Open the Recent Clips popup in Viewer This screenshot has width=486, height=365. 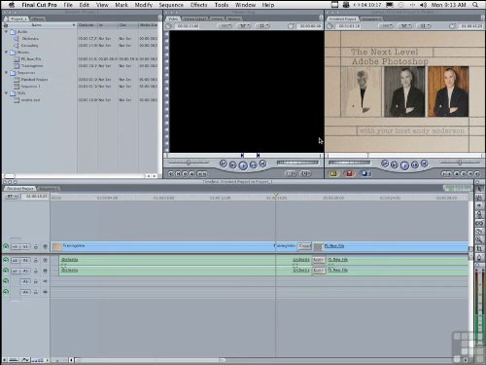point(291,173)
